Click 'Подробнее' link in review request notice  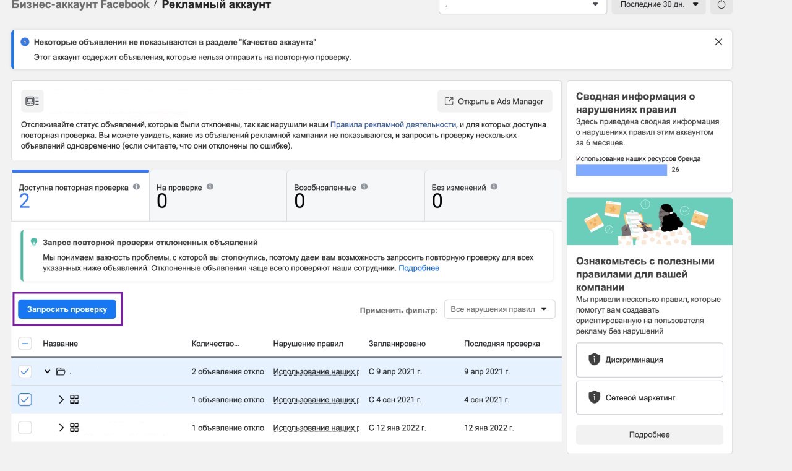(419, 268)
